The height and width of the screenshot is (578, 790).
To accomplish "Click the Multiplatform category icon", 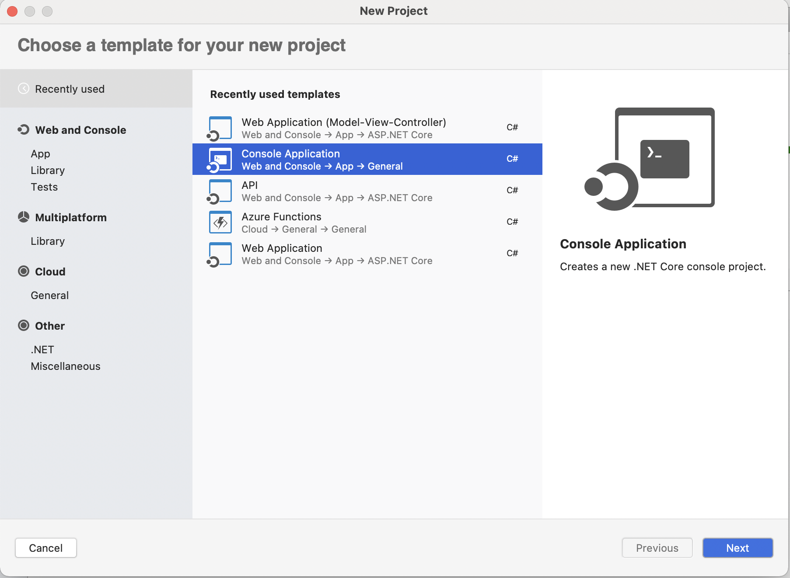I will point(24,217).
